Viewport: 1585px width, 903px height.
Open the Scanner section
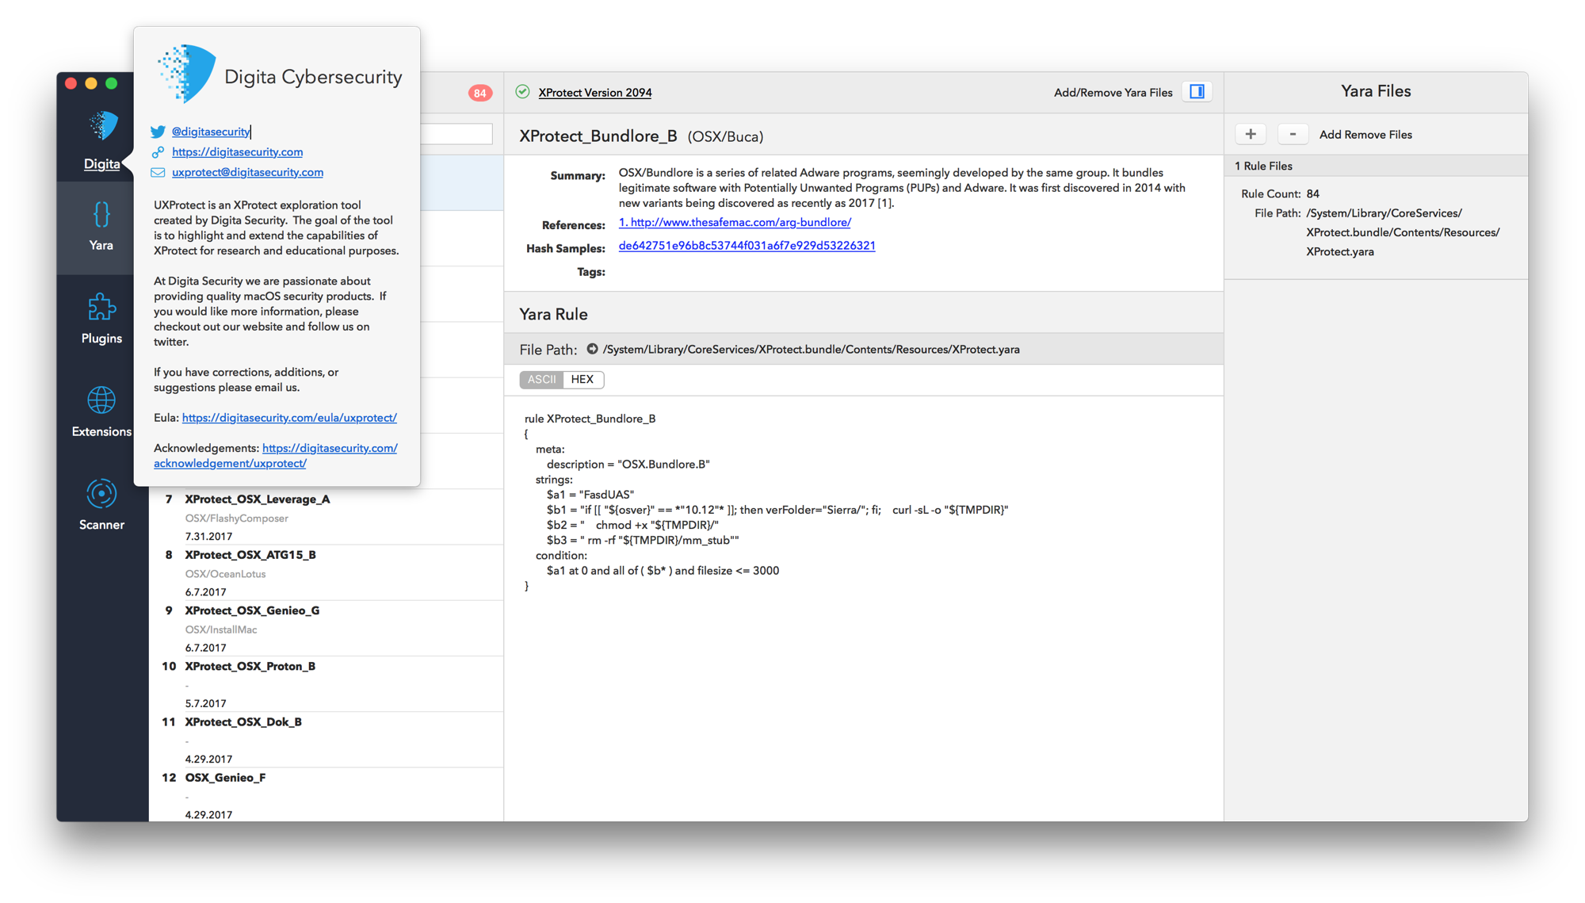(101, 505)
